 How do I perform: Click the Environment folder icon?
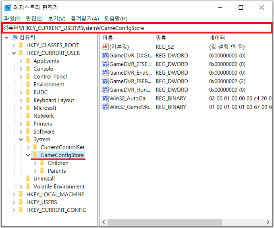(x=28, y=84)
